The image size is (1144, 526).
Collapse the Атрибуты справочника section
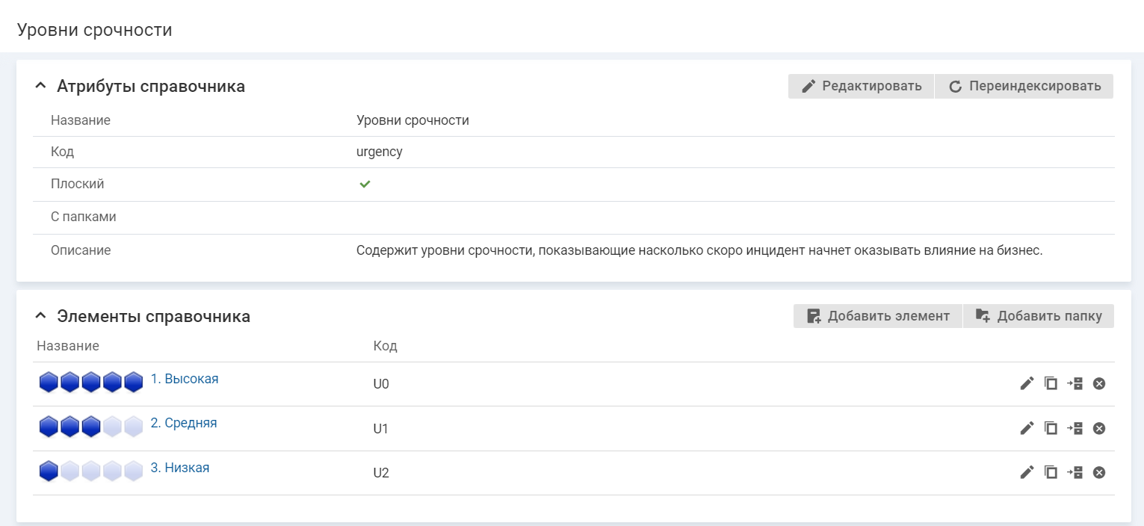[40, 86]
